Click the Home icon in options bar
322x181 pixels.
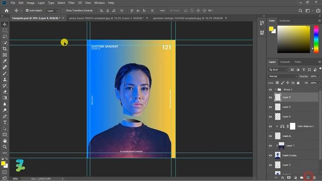coord(7,11)
